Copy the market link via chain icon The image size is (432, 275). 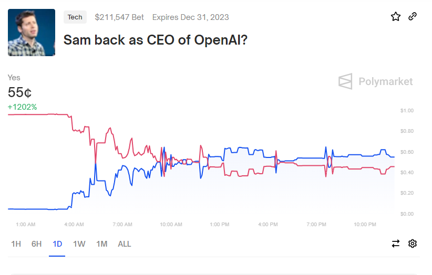tap(413, 17)
